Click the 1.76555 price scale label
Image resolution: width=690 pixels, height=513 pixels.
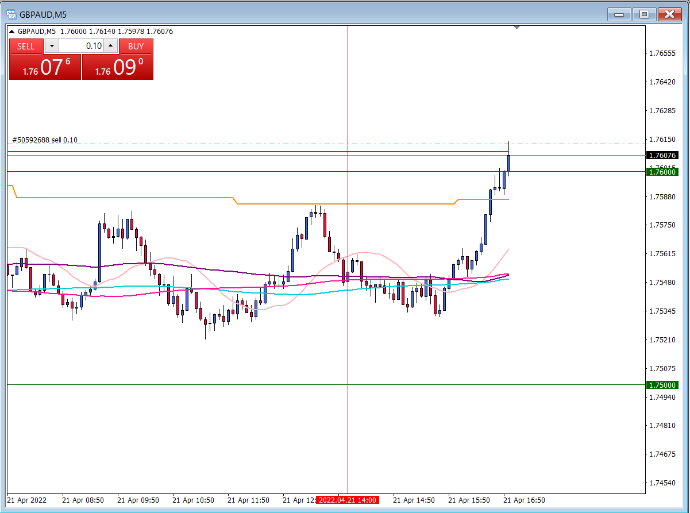coord(662,53)
